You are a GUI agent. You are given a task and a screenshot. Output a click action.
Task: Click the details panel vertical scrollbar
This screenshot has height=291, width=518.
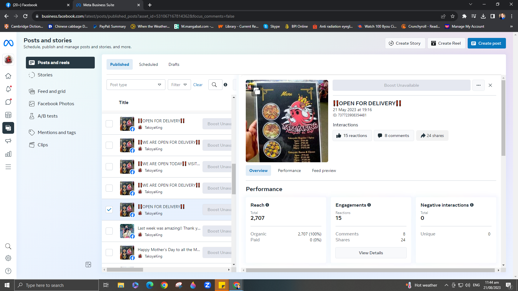click(503, 118)
